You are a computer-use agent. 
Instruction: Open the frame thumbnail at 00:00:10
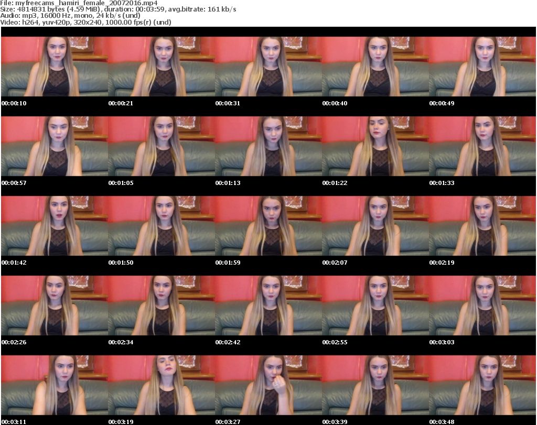[x=55, y=67]
